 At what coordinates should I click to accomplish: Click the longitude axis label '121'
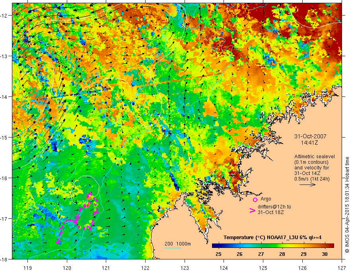106,268
